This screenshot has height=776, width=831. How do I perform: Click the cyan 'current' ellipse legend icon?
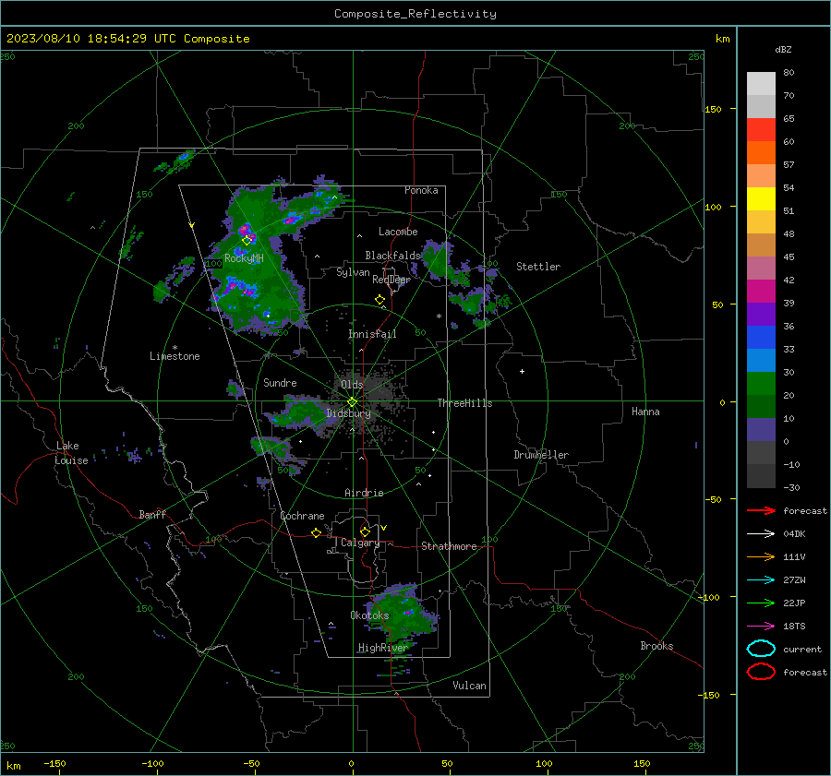tap(761, 649)
